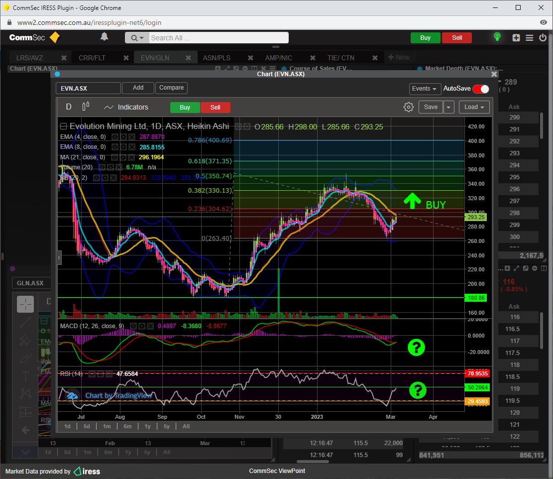Click the header Buy button

click(426, 38)
